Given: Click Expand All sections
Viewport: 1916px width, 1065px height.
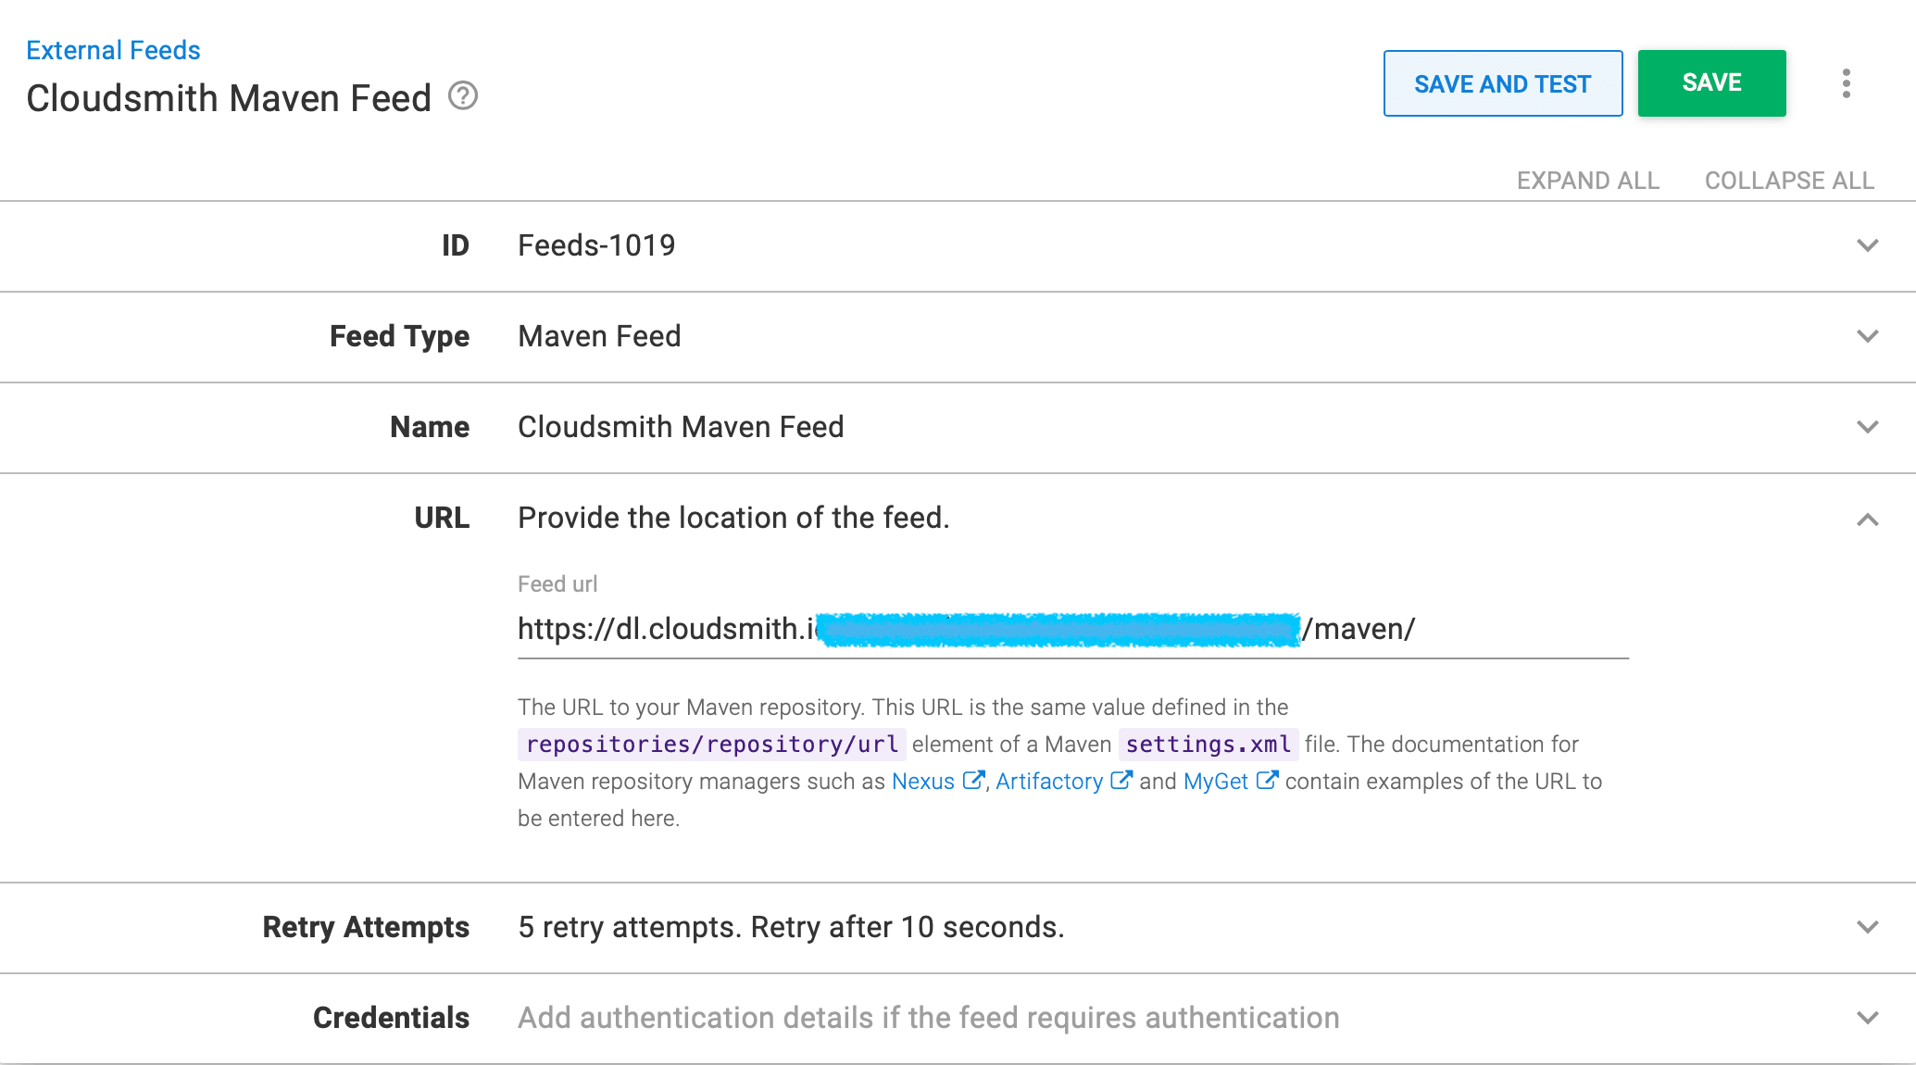Looking at the screenshot, I should (1587, 181).
